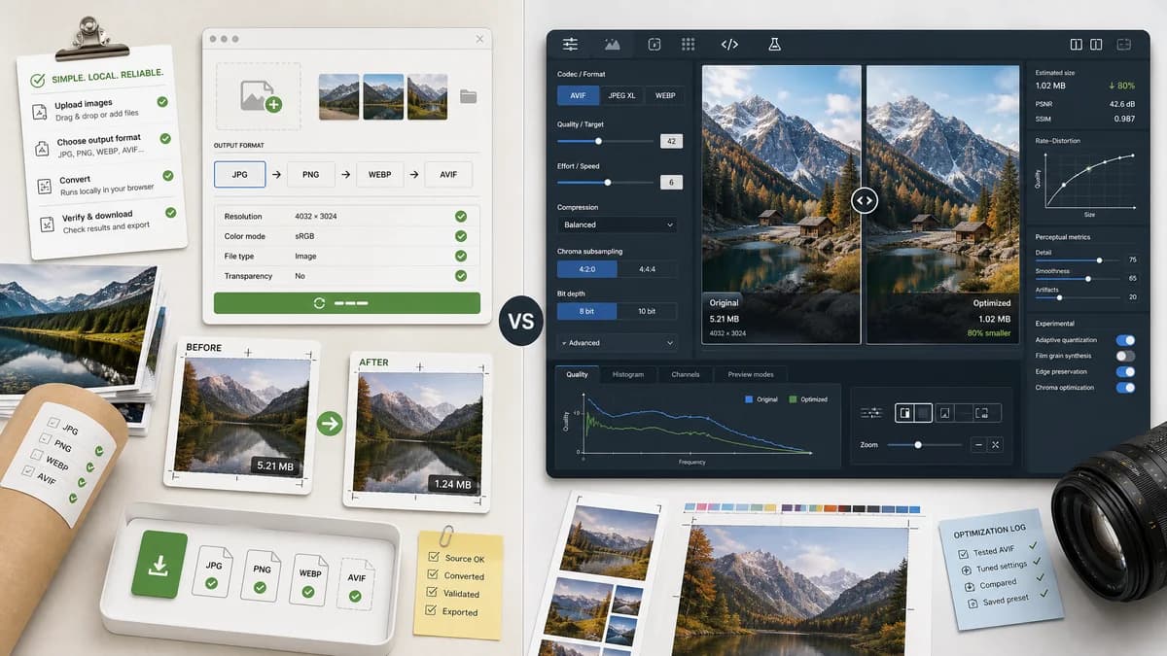
Task: Switch to the Channels tab
Action: [685, 374]
